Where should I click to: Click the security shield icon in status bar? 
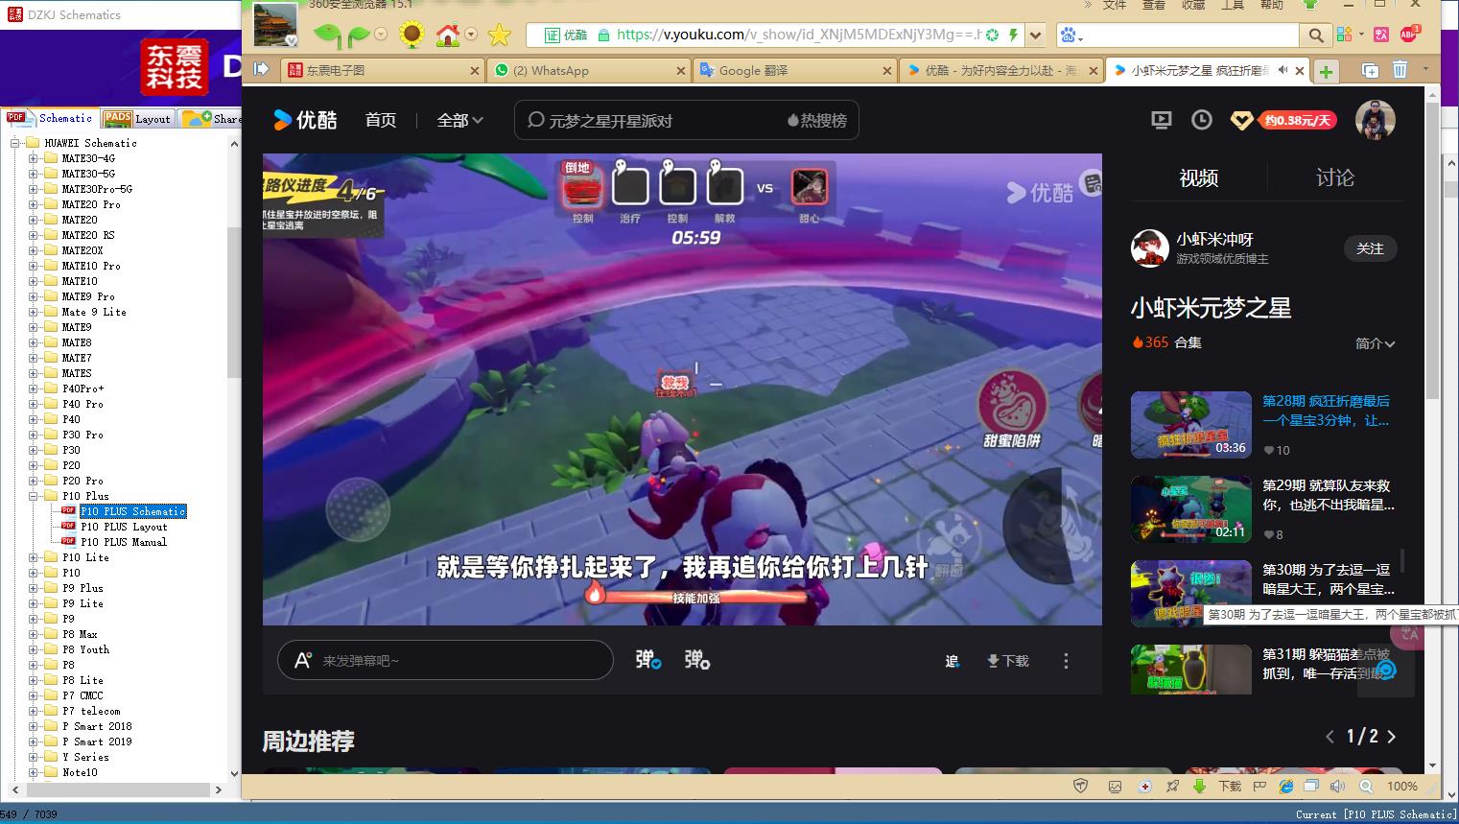1081,786
